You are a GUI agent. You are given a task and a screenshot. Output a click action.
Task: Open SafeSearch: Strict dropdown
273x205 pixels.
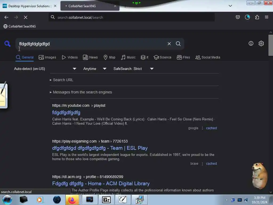pyautogui.click(x=134, y=69)
